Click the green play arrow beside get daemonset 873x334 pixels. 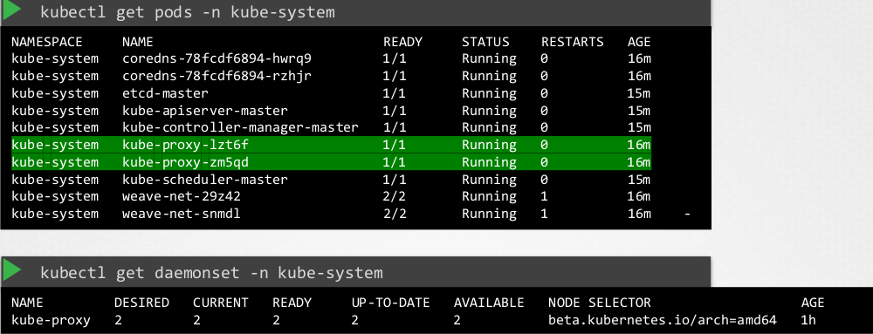(11, 271)
